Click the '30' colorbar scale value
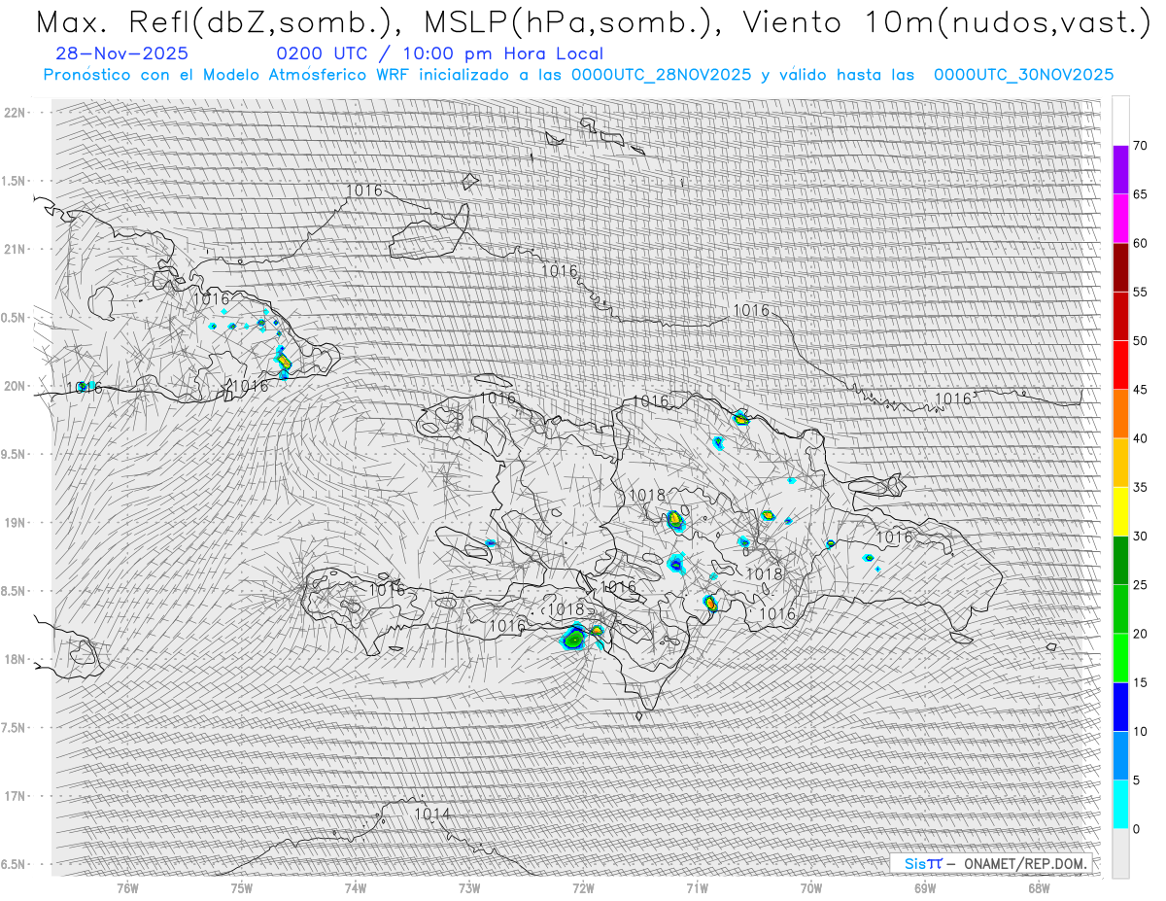The image size is (1166, 901). coord(1141,536)
